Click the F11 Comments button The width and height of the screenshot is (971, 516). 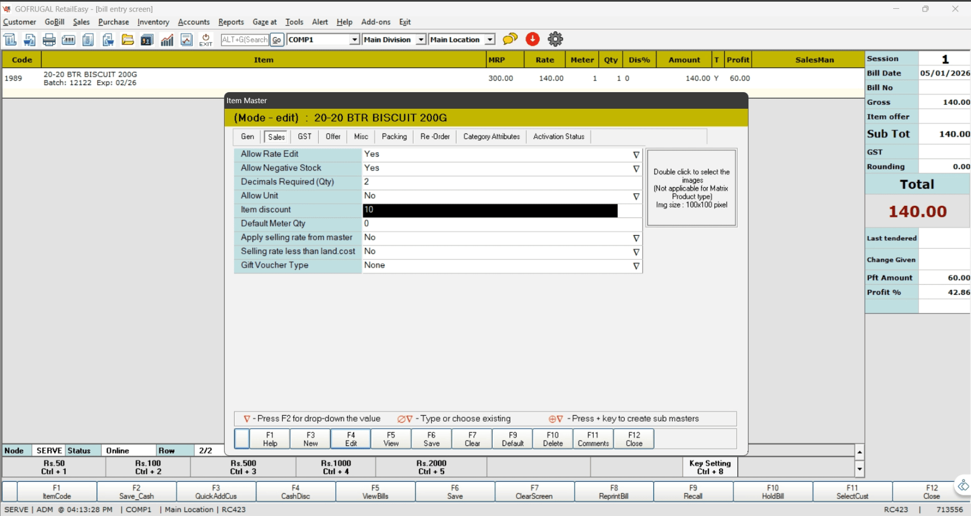(x=593, y=439)
